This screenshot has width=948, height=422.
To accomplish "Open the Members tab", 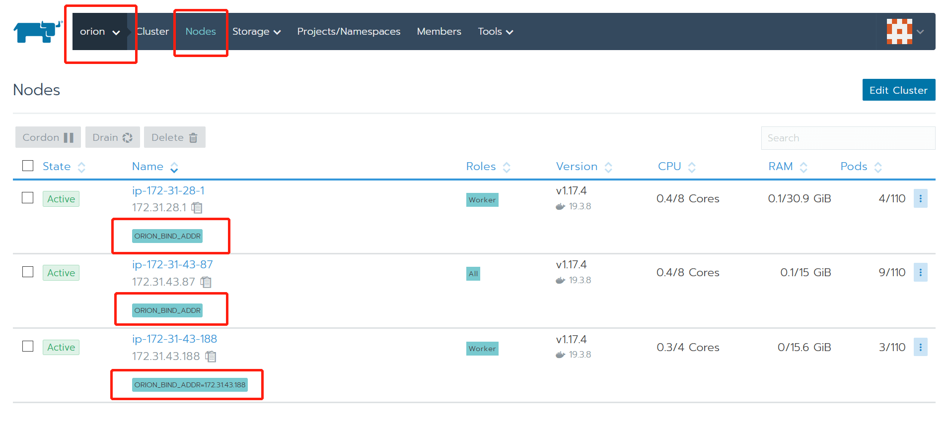I will coord(439,32).
